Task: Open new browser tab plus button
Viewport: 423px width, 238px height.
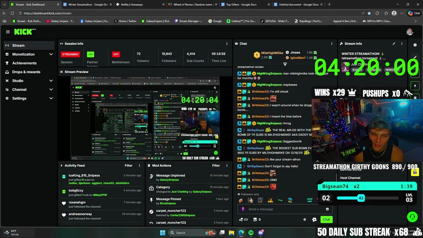Action: pos(329,5)
